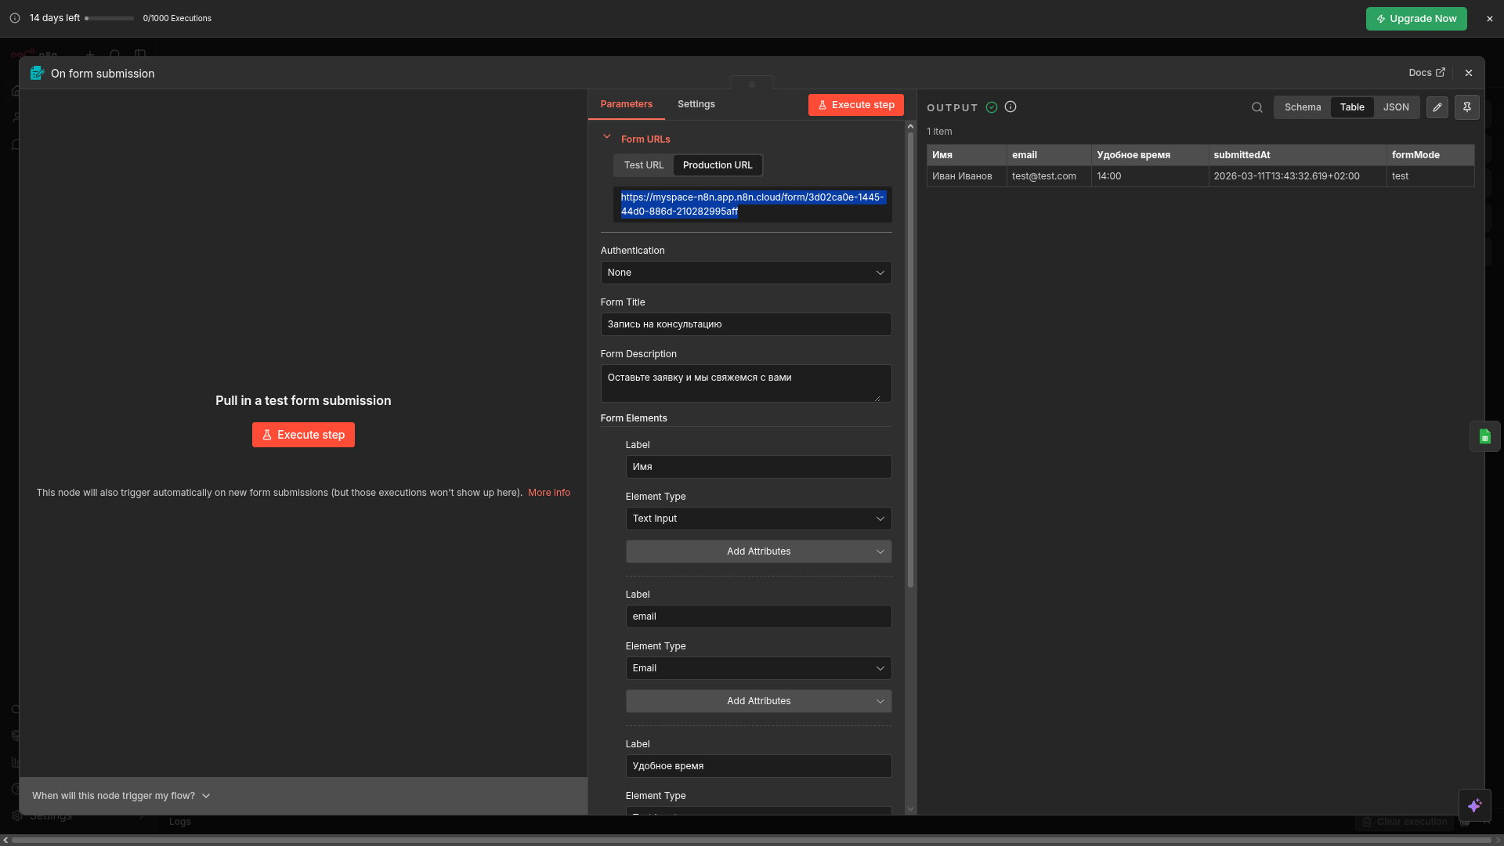Viewport: 1504px width, 846px height.
Task: Click into the Form Title field
Action: [746, 324]
